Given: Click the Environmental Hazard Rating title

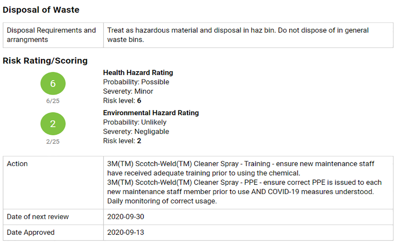Looking at the screenshot, I should click(151, 113).
